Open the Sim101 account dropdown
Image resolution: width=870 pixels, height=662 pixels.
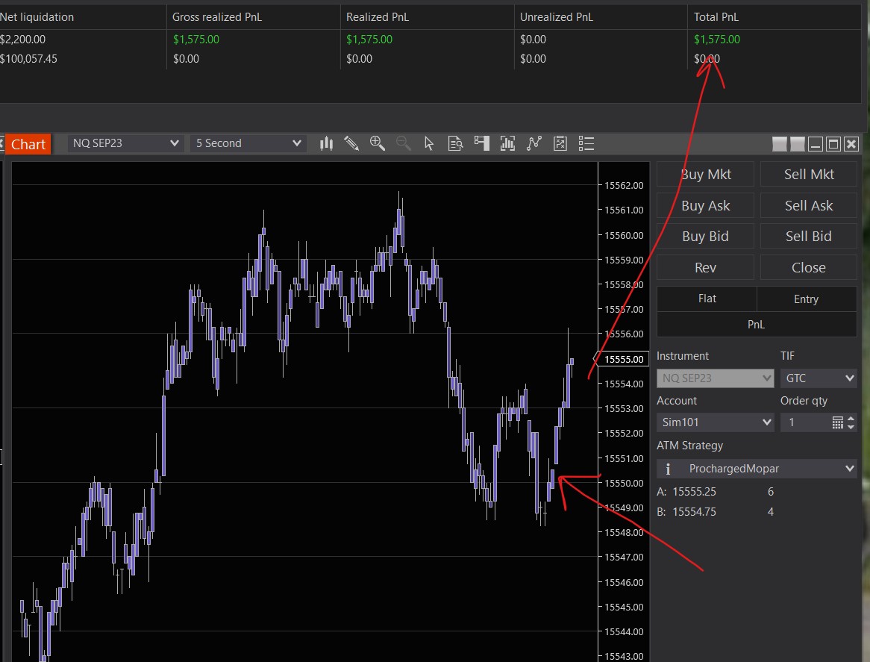point(716,422)
